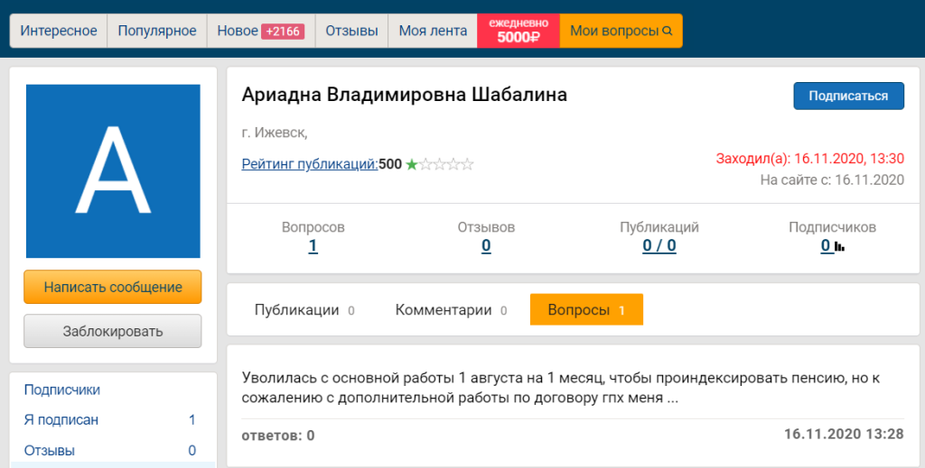Click Написать сообщение button

coord(113,288)
